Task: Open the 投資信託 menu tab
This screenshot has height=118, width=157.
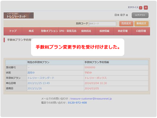Action: pos(86,31)
